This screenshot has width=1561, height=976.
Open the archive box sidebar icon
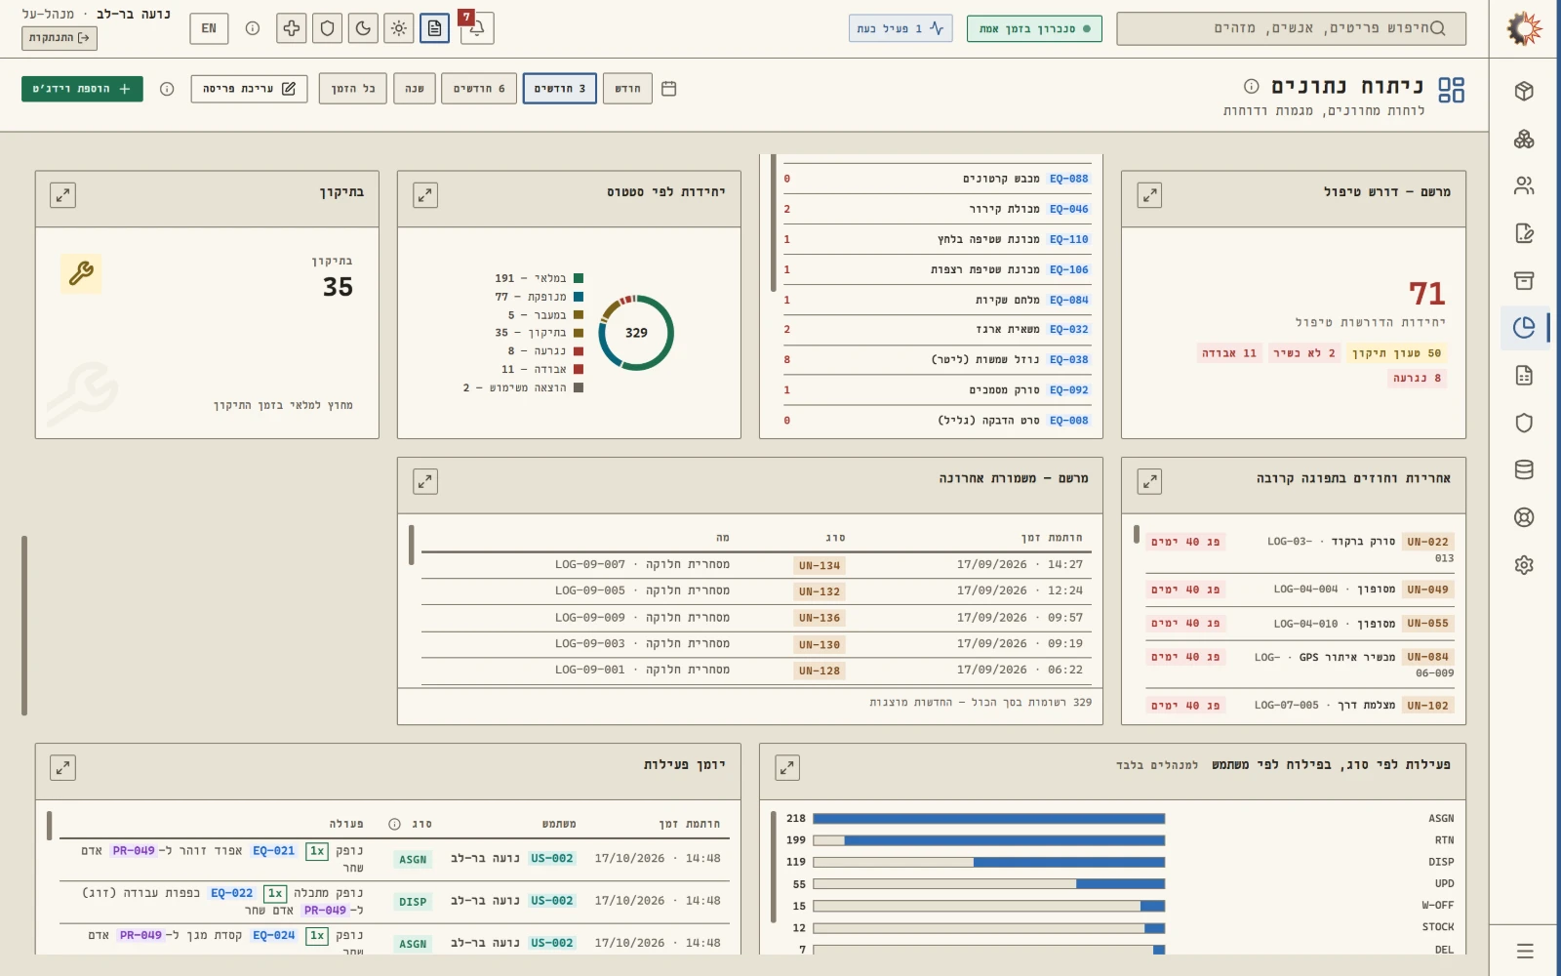pos(1524,280)
